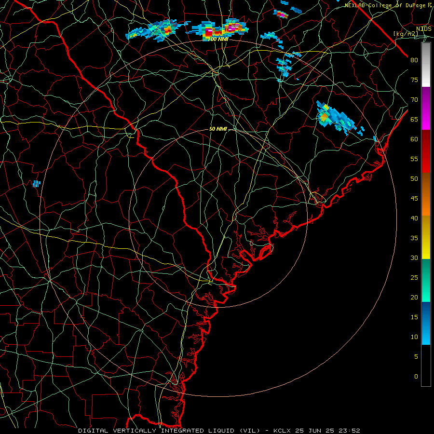Click the orange-brown segment of the color scale

coord(426,194)
